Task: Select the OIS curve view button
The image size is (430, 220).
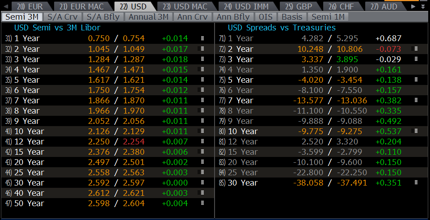Action: [266, 17]
